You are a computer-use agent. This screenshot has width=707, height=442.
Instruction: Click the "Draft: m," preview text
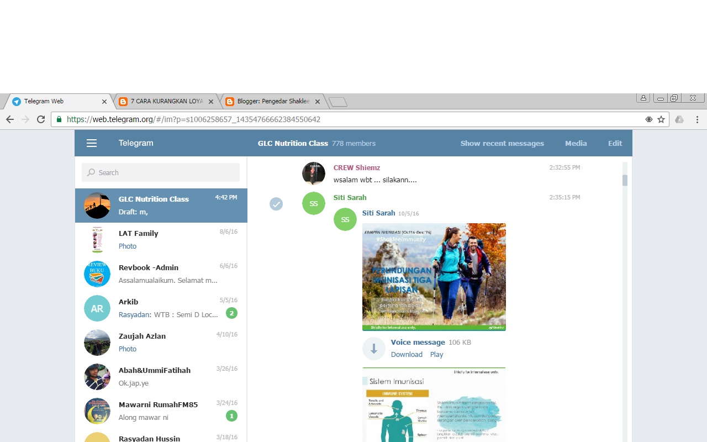pyautogui.click(x=133, y=212)
